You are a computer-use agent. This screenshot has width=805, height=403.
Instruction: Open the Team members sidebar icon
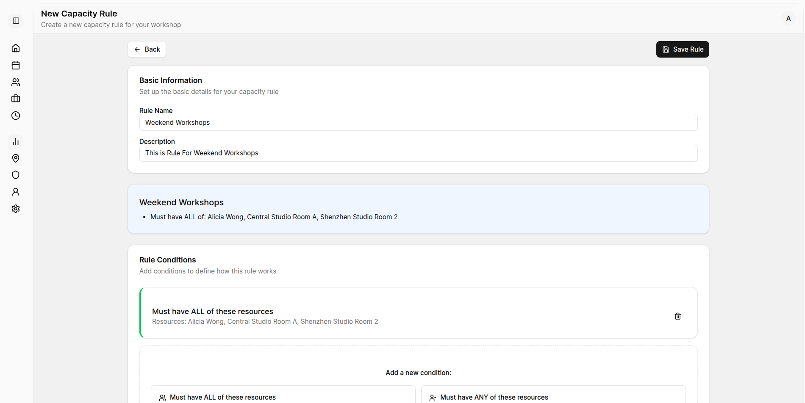(x=16, y=82)
